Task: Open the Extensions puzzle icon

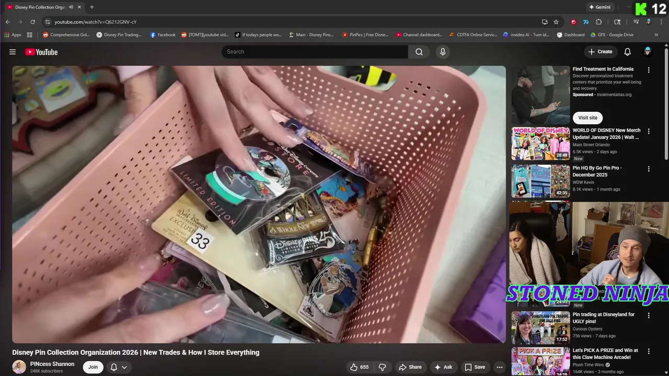Action: (x=599, y=22)
